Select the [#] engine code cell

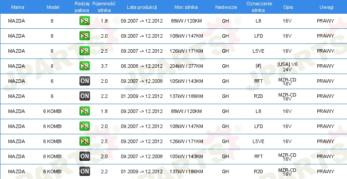tap(258, 66)
